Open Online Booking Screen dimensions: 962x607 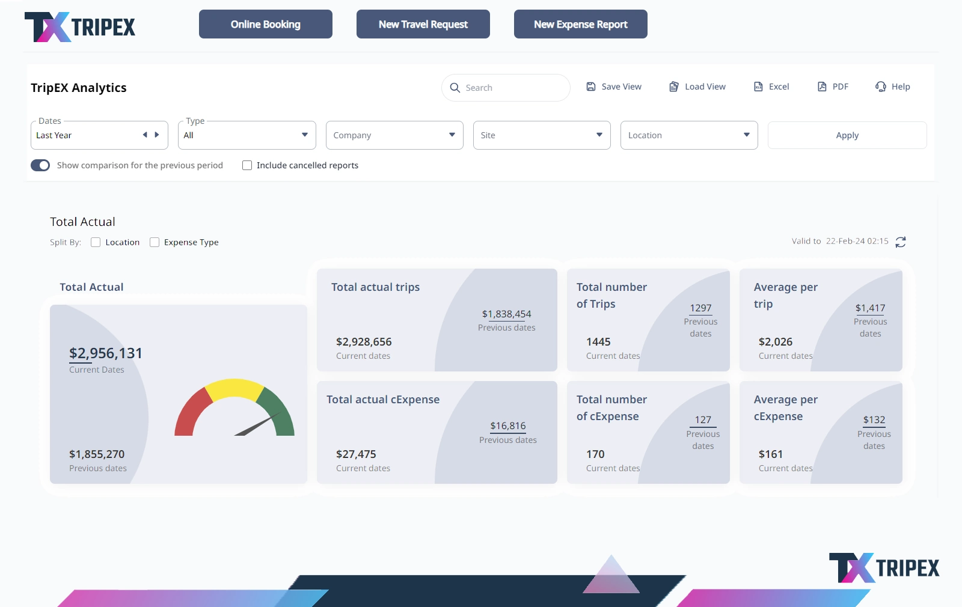tap(266, 24)
